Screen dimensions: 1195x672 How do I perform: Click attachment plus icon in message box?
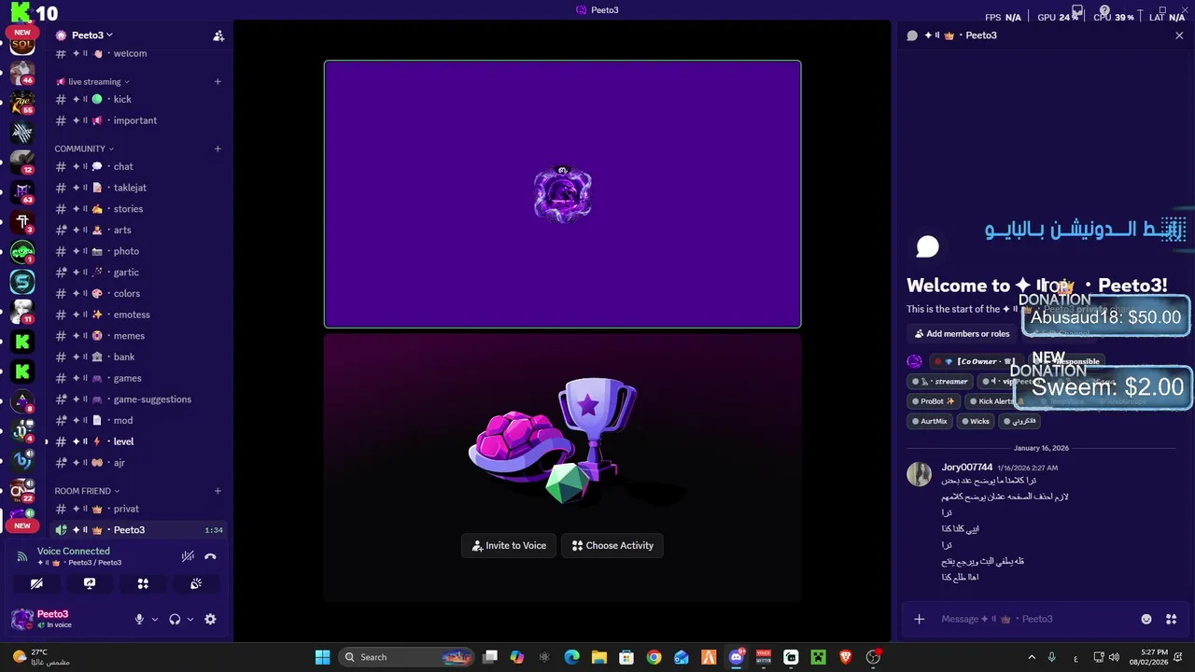click(919, 619)
